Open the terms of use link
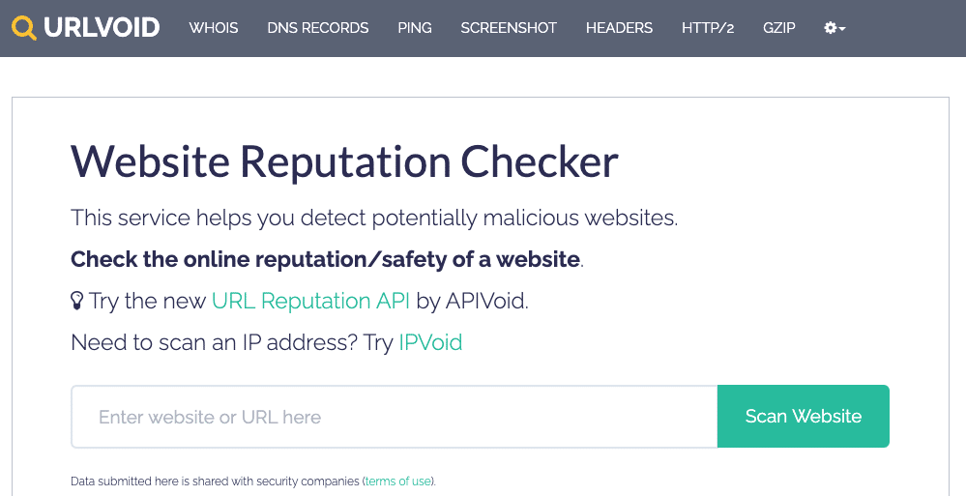This screenshot has width=966, height=496. pyautogui.click(x=398, y=481)
